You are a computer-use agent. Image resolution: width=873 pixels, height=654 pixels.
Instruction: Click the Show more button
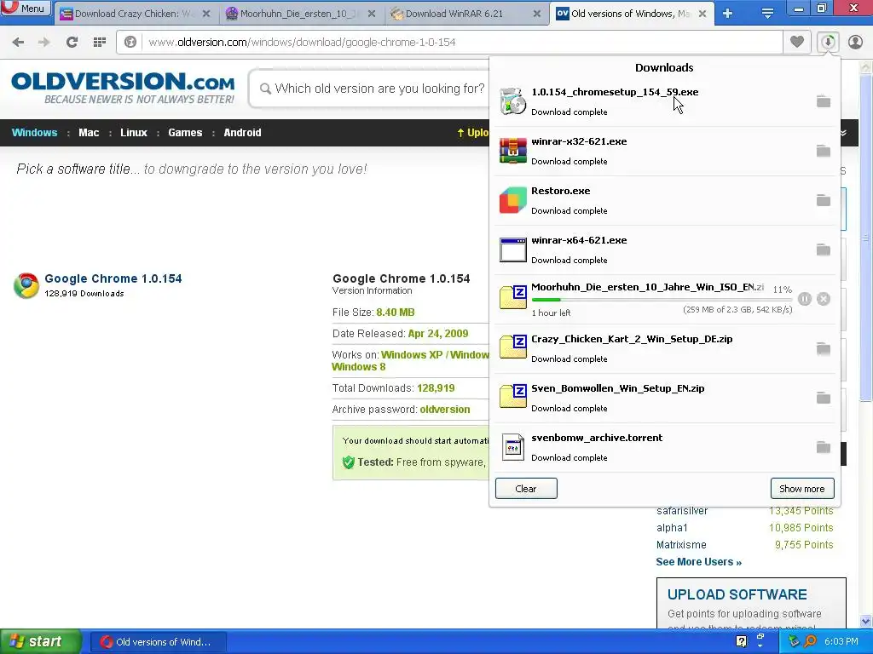pyautogui.click(x=802, y=489)
